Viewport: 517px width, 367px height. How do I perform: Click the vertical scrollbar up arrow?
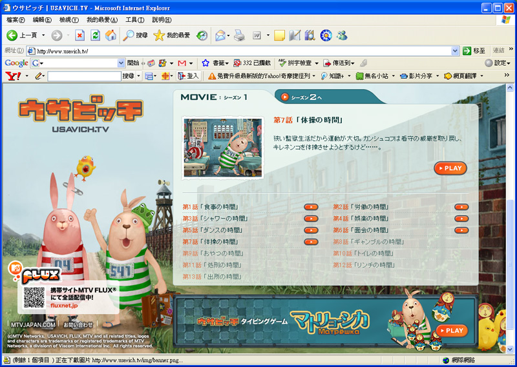point(510,88)
